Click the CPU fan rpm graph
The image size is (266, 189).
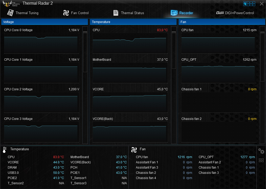coord(219,43)
